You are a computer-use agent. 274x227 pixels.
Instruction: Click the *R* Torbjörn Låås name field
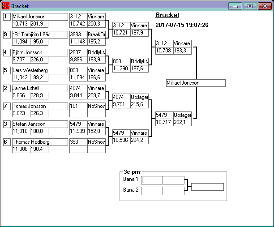coord(39,34)
